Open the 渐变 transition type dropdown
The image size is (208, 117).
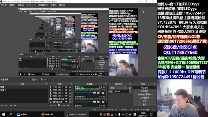(x=118, y=88)
